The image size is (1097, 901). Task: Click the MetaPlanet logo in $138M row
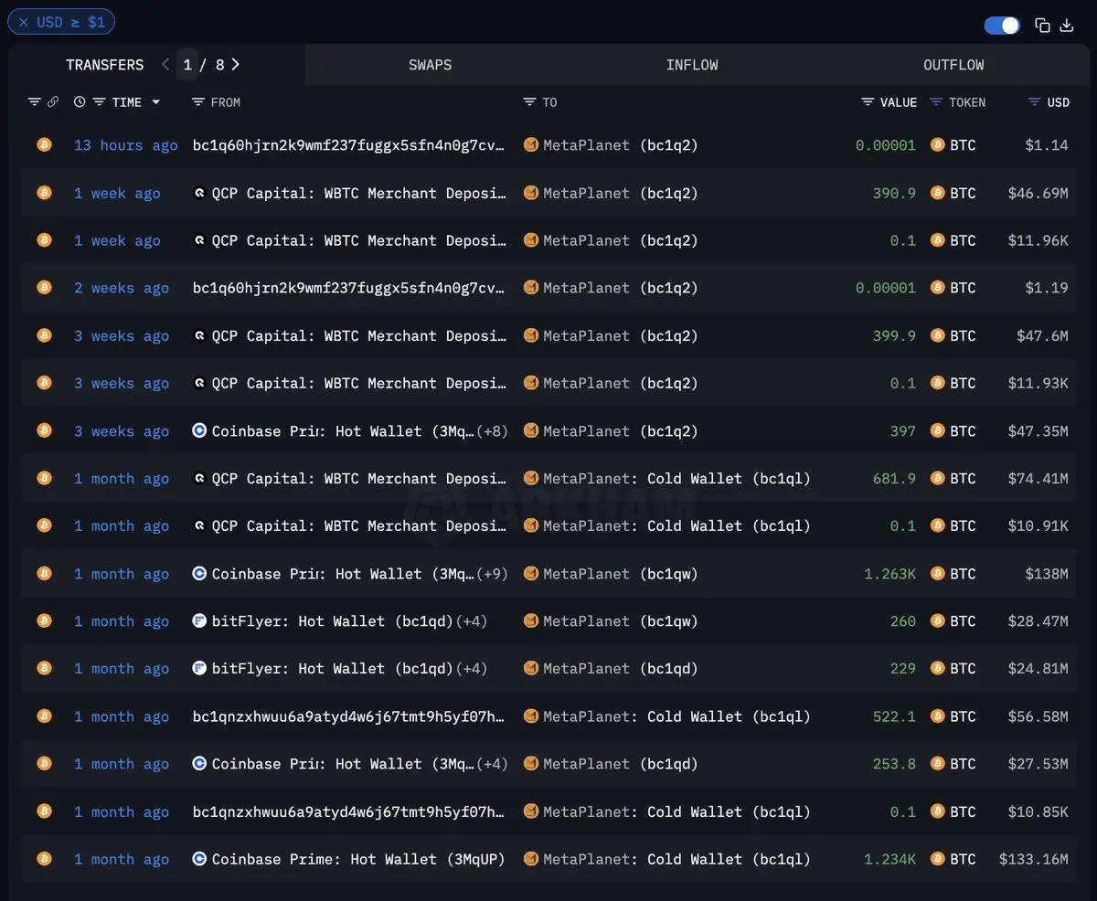(x=531, y=574)
